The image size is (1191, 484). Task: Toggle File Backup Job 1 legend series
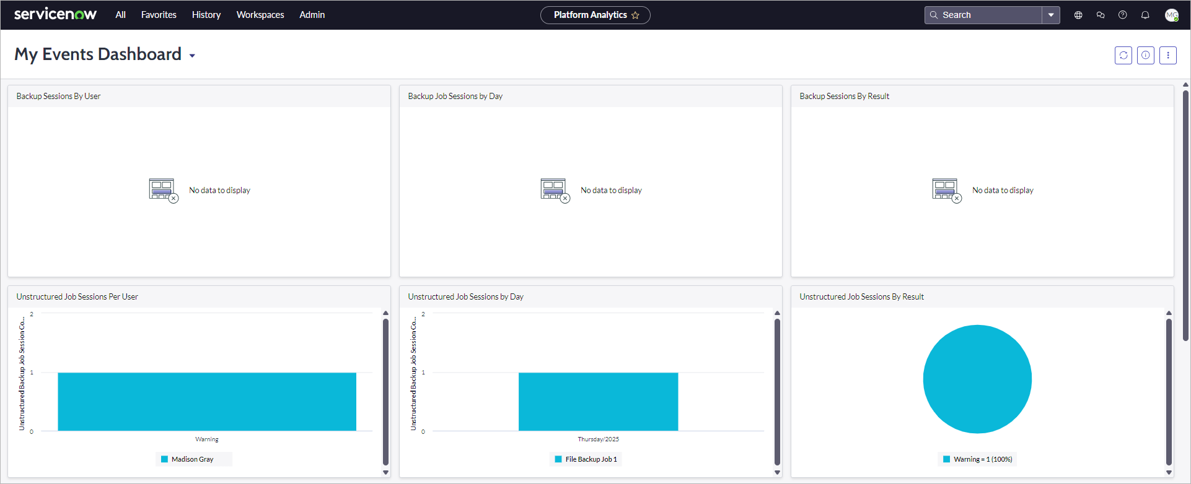point(586,459)
